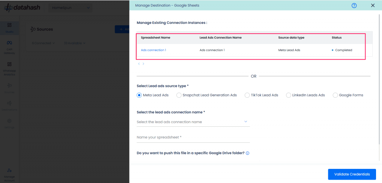
Task: Open the lead ads connection name dropdown
Action: 193,122
